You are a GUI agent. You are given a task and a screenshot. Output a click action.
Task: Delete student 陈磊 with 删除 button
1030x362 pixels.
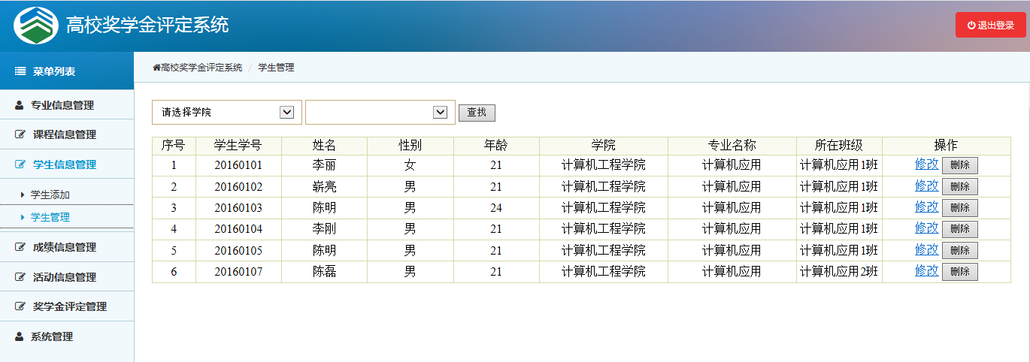tap(960, 271)
